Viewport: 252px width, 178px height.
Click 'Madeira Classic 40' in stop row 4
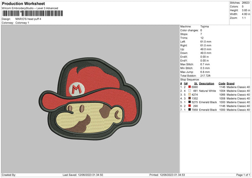[238, 99]
